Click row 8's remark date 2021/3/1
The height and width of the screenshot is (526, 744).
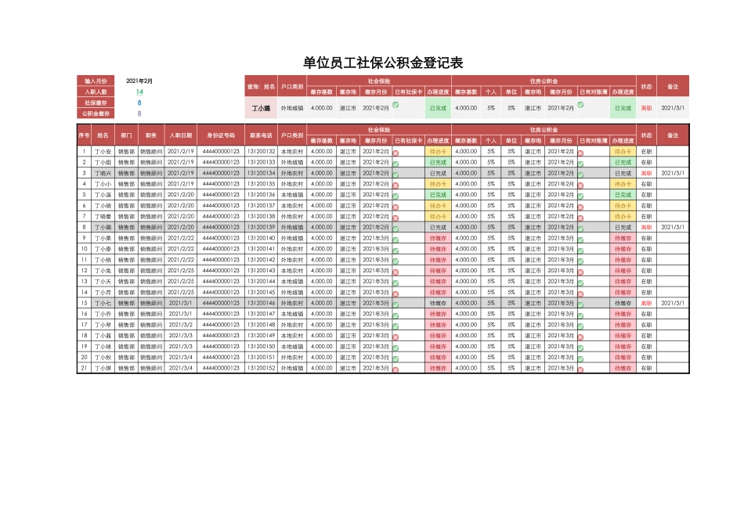(673, 227)
